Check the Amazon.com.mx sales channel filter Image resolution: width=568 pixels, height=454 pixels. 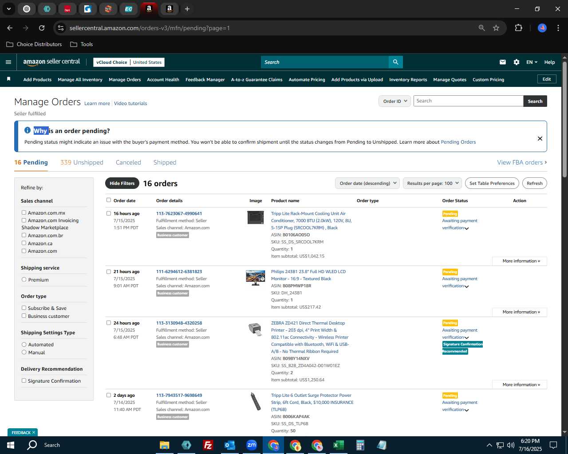[x=24, y=213]
